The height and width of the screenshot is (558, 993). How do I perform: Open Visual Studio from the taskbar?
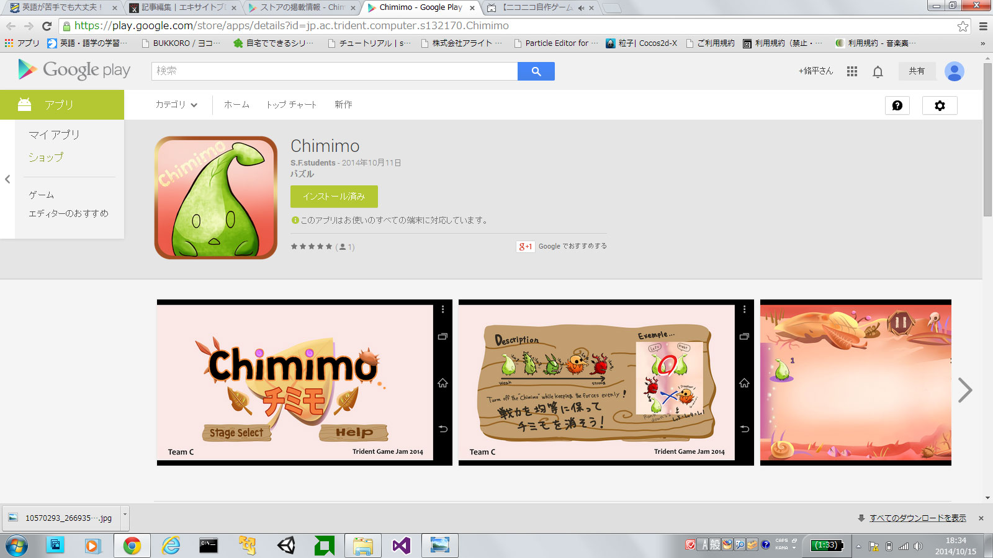pyautogui.click(x=402, y=546)
